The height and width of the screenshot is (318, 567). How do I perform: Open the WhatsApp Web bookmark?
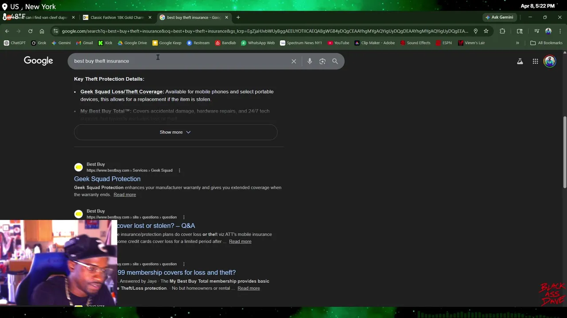[x=258, y=43]
